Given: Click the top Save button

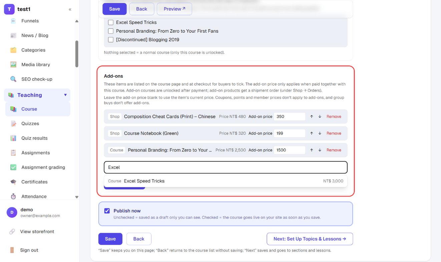Looking at the screenshot, I should click(114, 9).
